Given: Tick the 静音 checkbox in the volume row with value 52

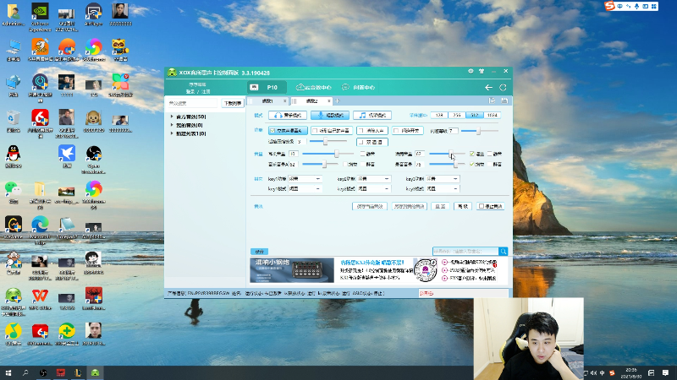Looking at the screenshot, I should point(363,164).
